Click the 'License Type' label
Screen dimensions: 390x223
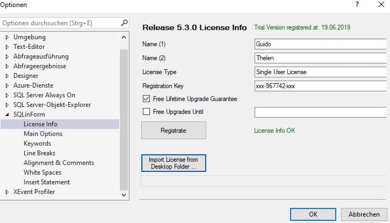159,72
